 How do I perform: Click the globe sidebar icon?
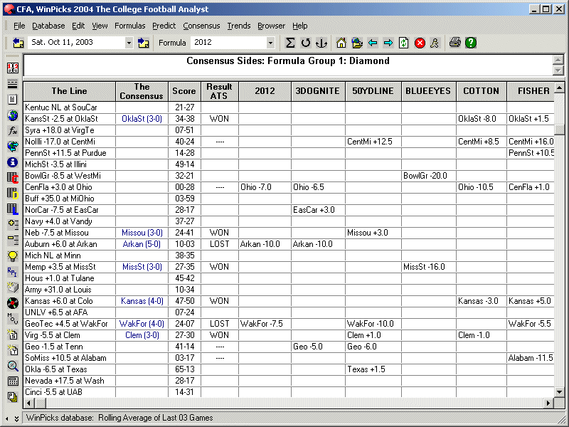tap(13, 115)
